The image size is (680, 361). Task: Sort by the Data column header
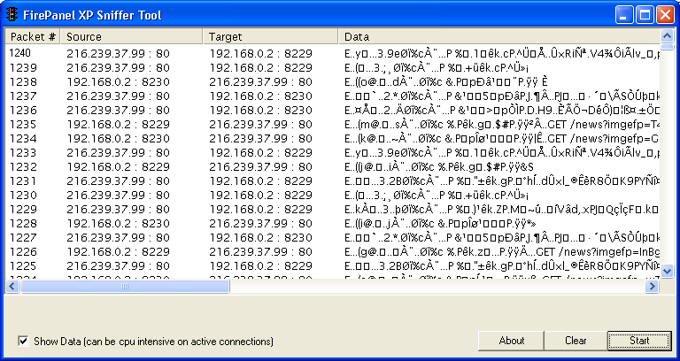(x=498, y=37)
